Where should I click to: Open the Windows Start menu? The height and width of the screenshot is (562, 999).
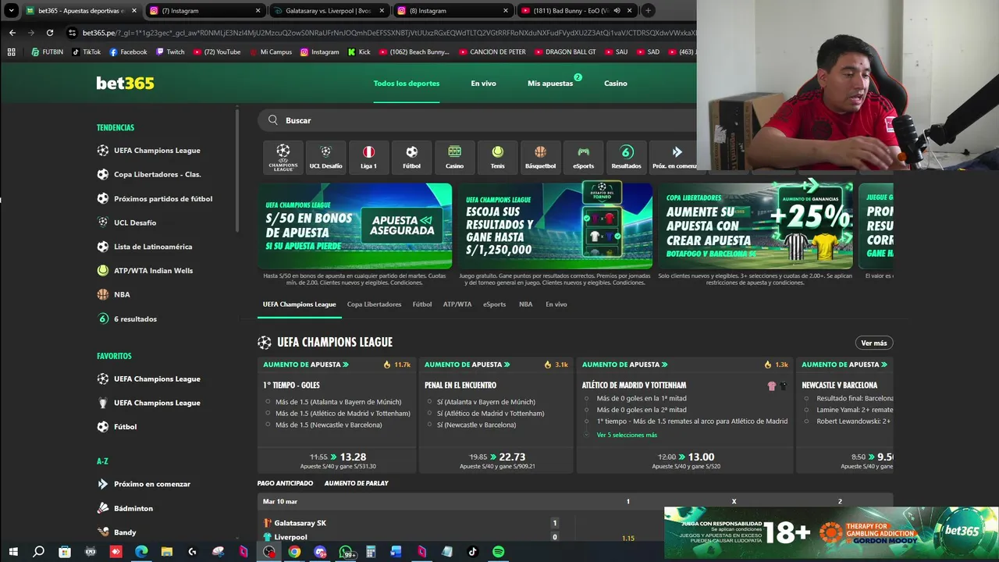click(13, 552)
